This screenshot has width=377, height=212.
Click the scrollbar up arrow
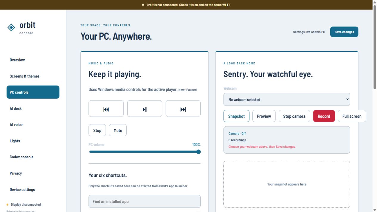[375, 2]
